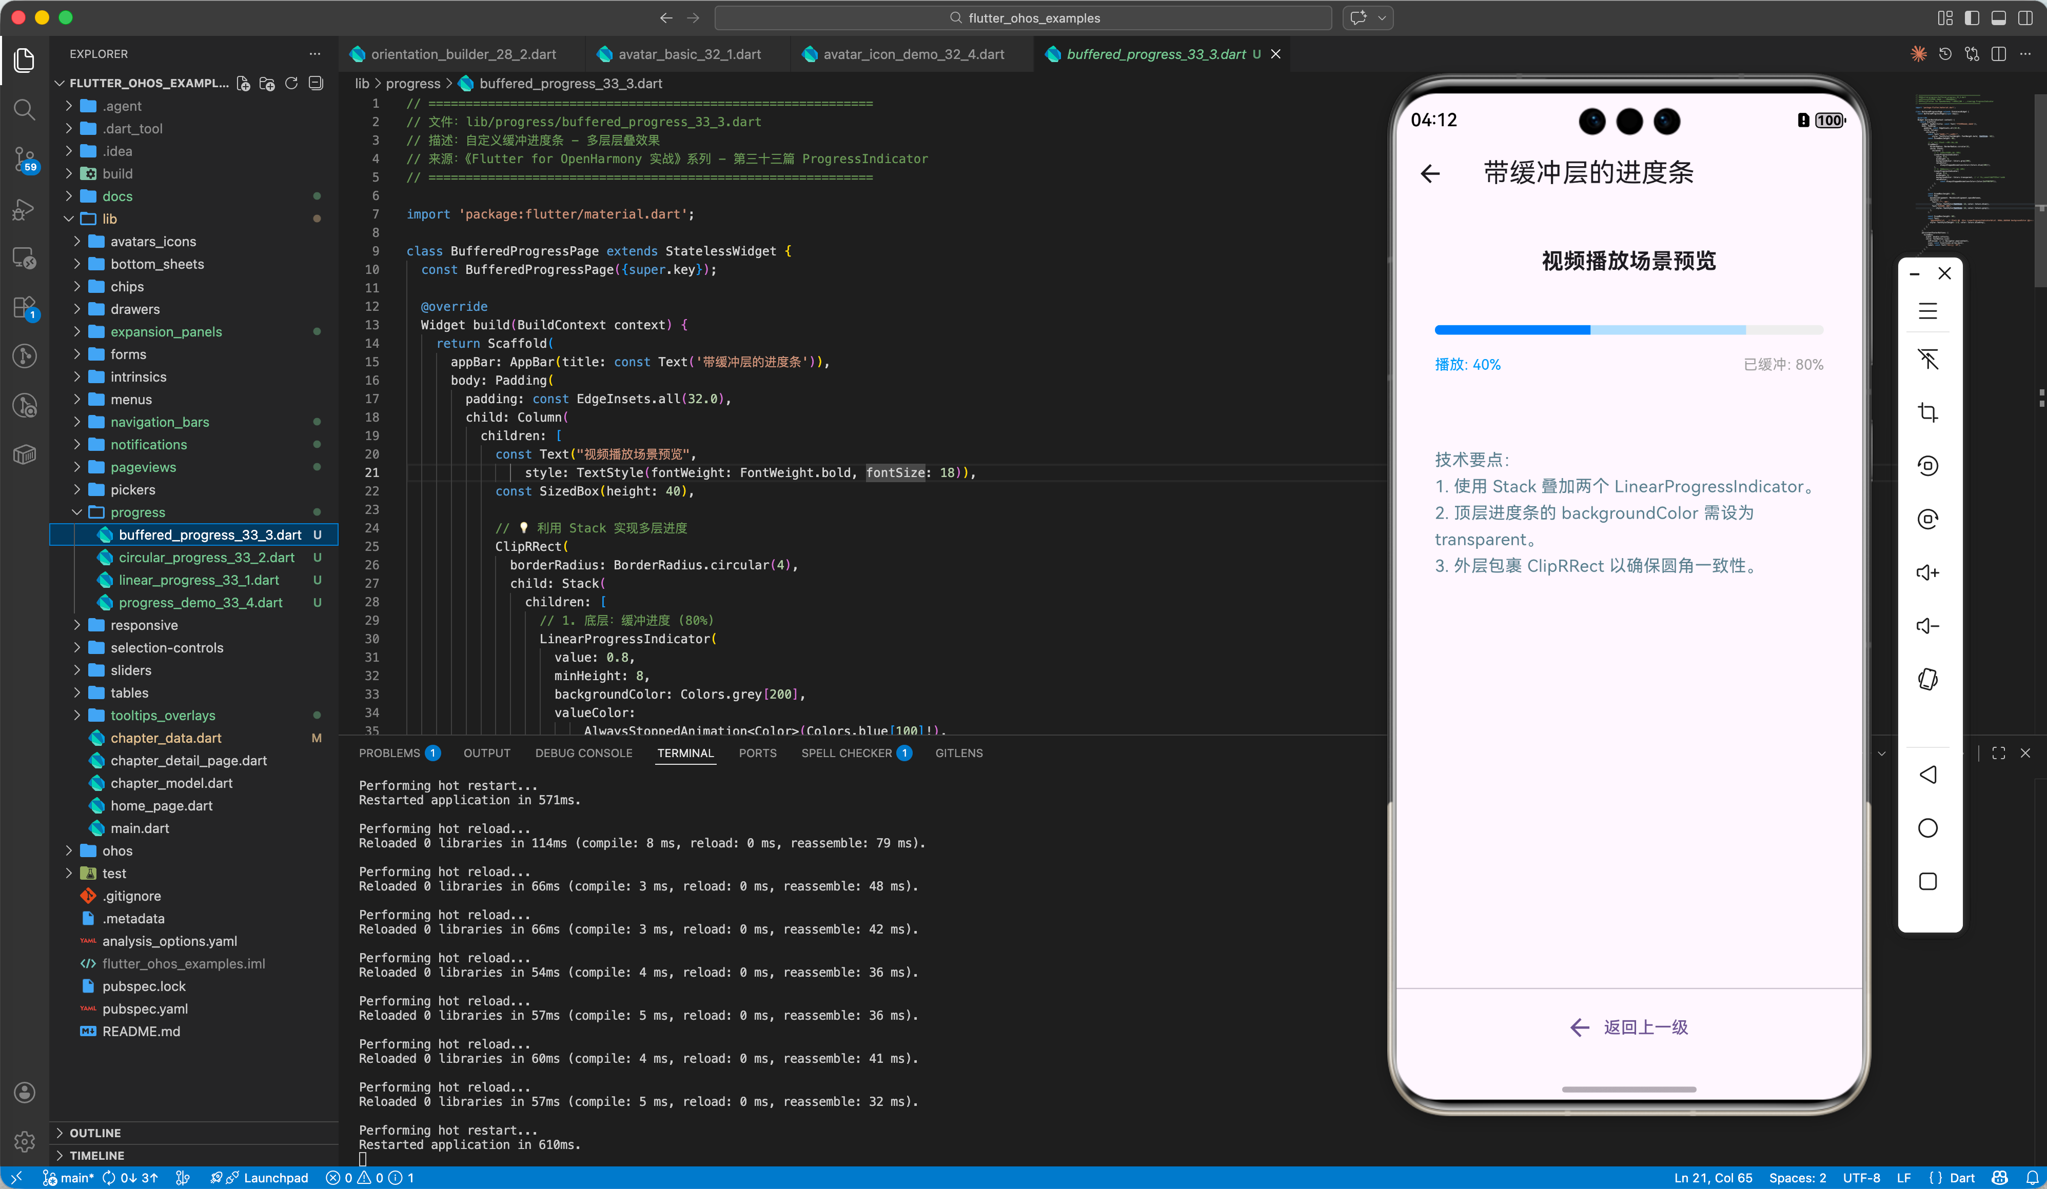Refresh the explorer file tree
This screenshot has width=2047, height=1189.
pyautogui.click(x=291, y=84)
